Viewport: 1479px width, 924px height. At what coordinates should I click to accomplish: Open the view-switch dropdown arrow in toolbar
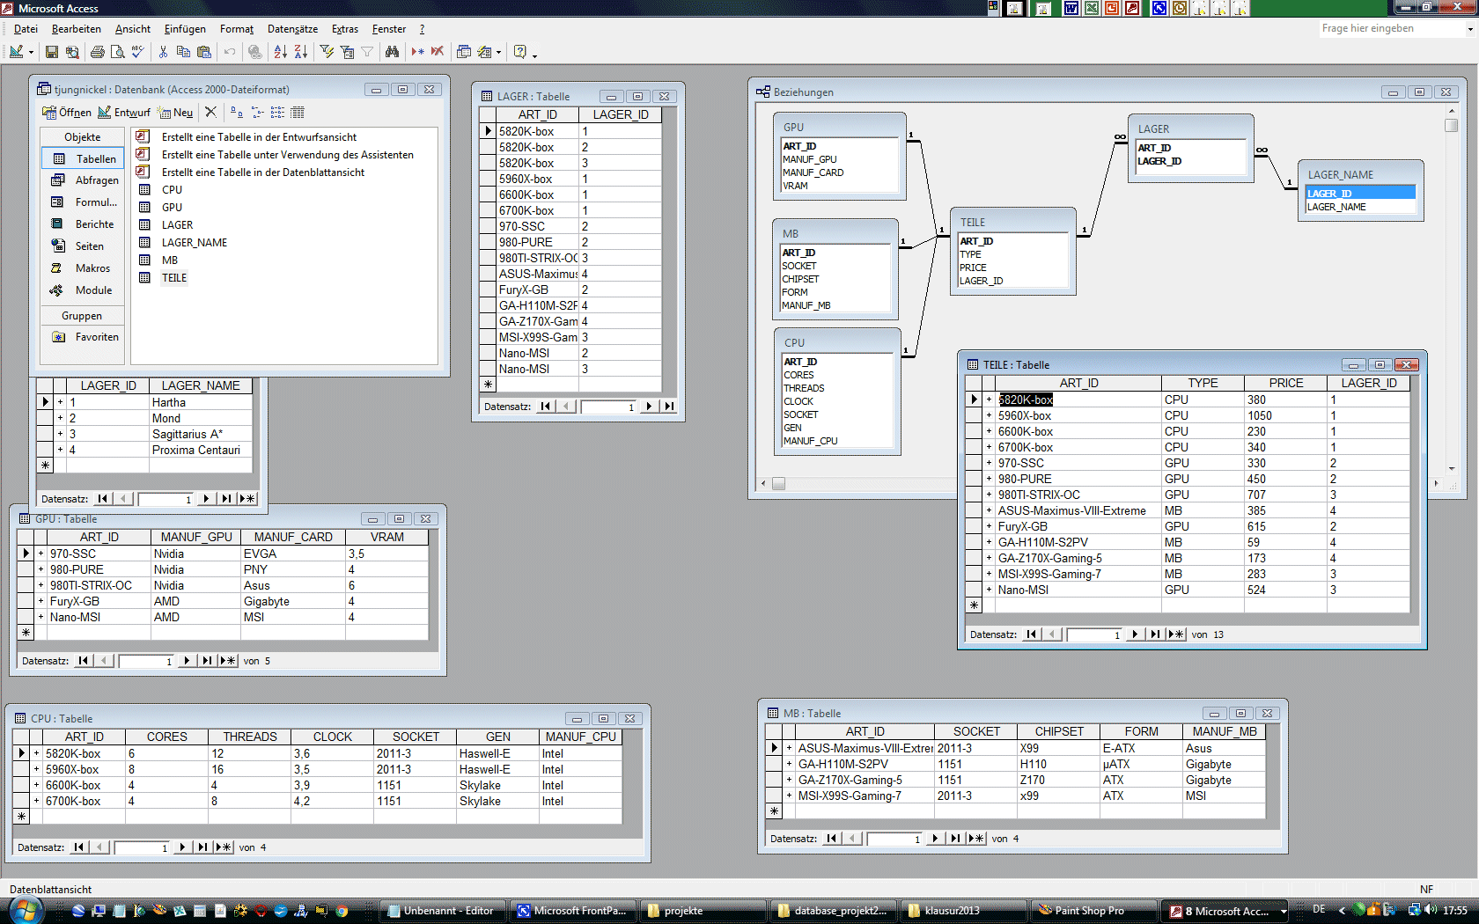[31, 53]
